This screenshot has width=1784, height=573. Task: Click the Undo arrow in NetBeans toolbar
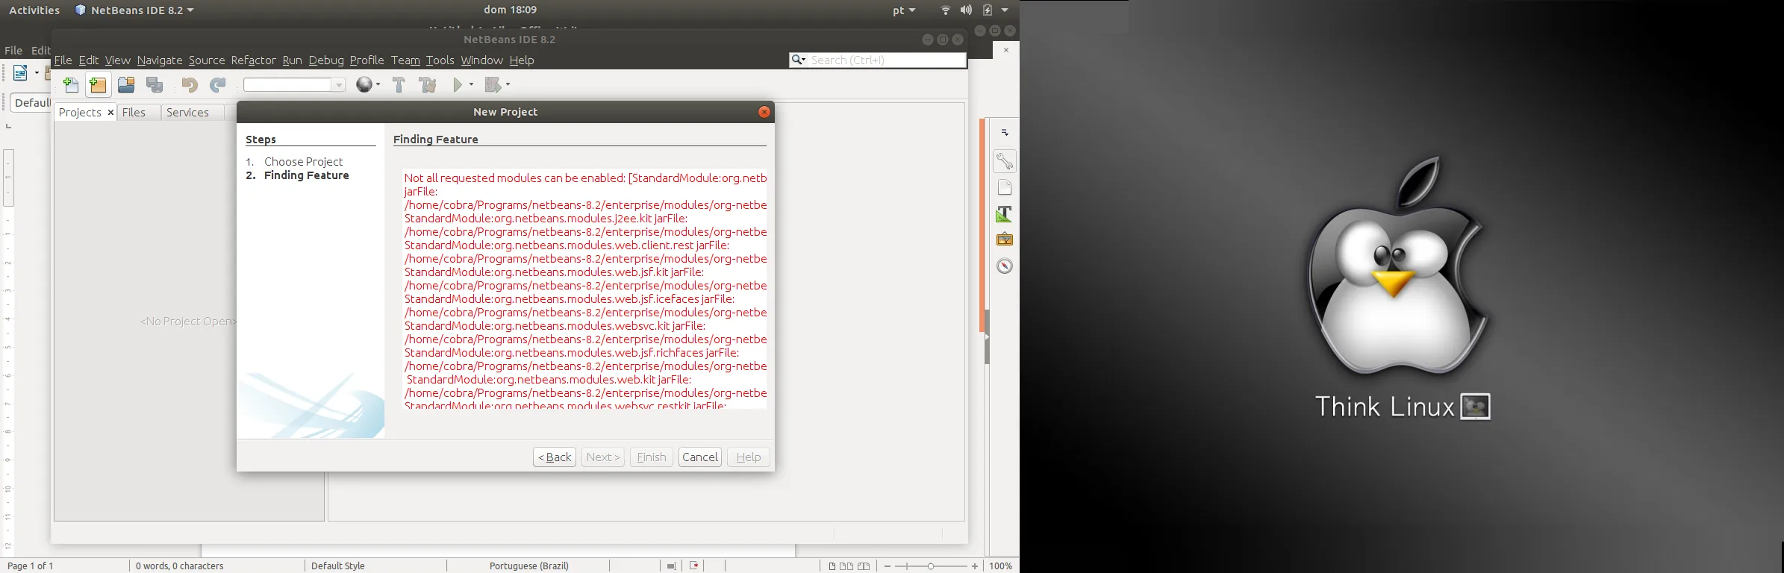click(190, 85)
